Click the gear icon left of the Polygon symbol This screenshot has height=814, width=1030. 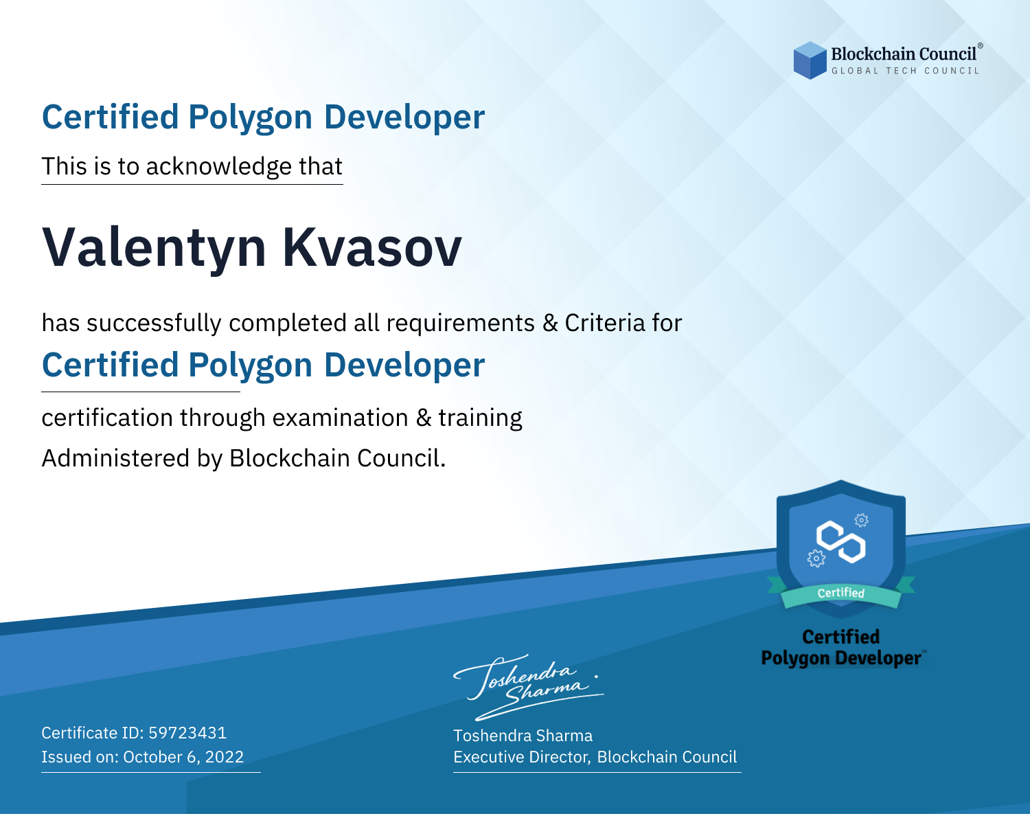816,558
